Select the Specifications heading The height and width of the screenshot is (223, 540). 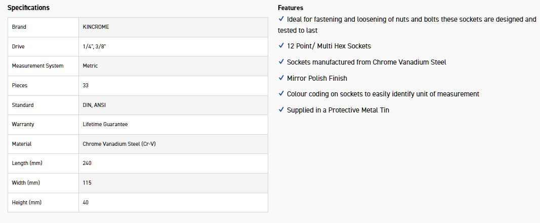[x=28, y=8]
